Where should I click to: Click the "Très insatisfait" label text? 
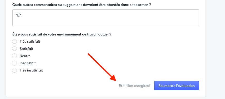31,70
